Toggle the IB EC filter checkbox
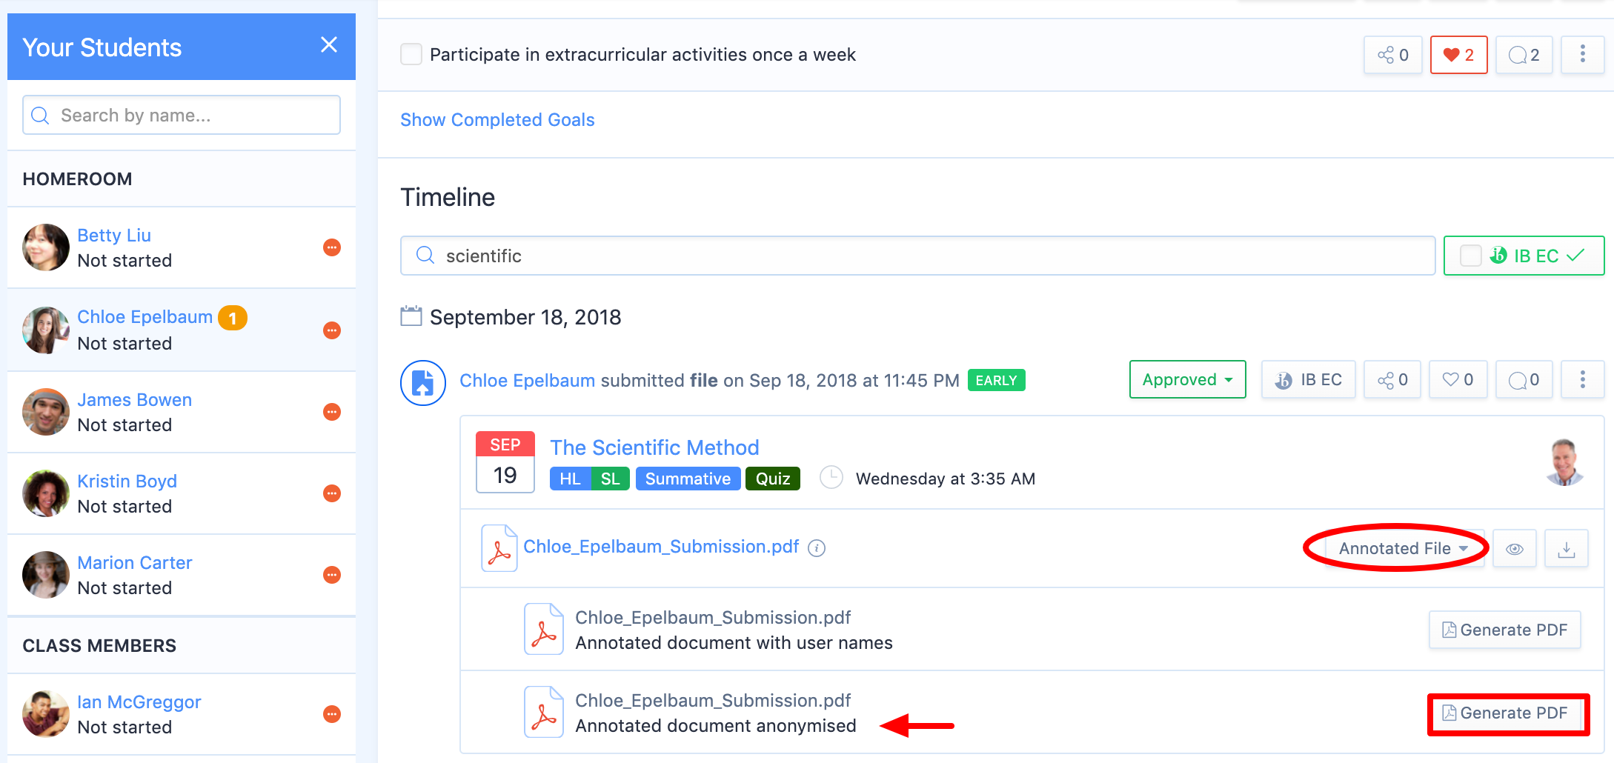This screenshot has height=763, width=1614. click(x=1470, y=256)
